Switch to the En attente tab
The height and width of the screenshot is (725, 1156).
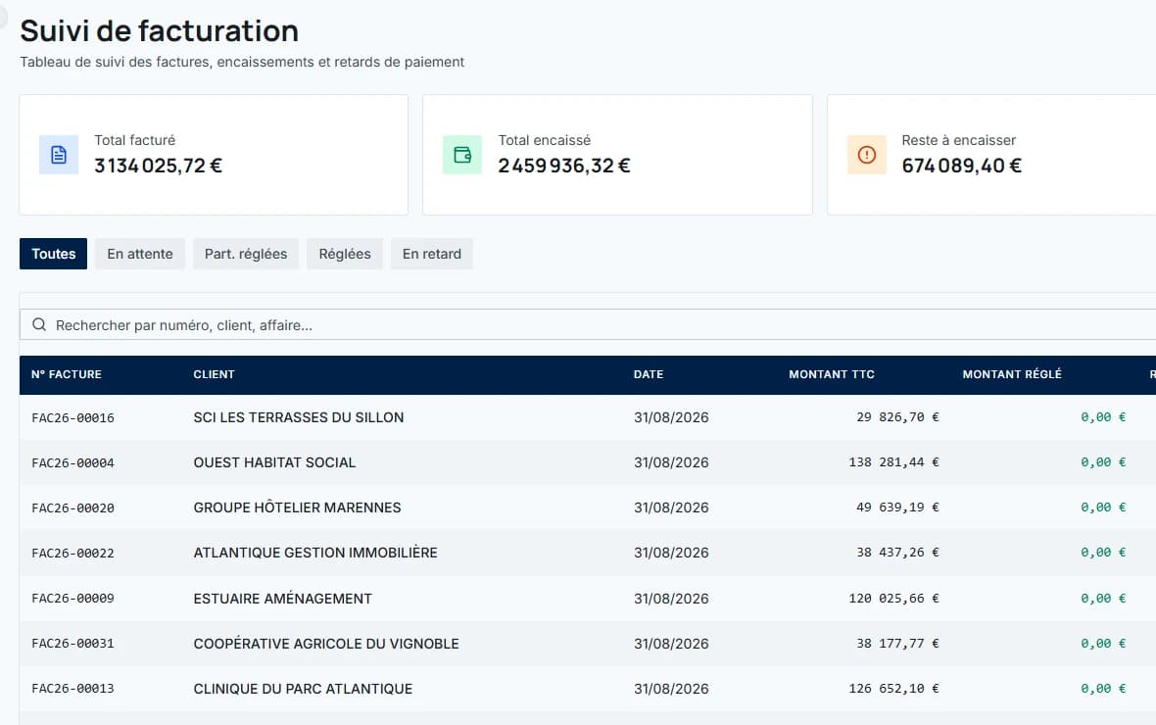coord(140,254)
